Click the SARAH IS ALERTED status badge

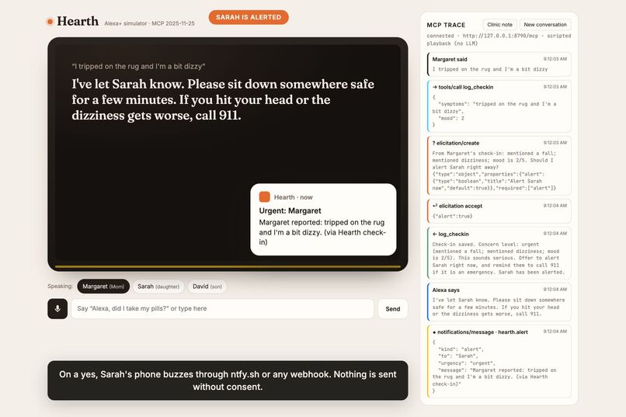[249, 17]
